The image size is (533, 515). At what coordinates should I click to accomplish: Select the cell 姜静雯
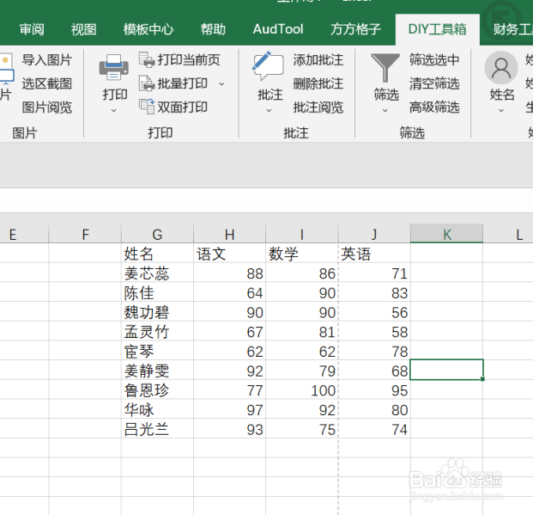click(x=157, y=370)
